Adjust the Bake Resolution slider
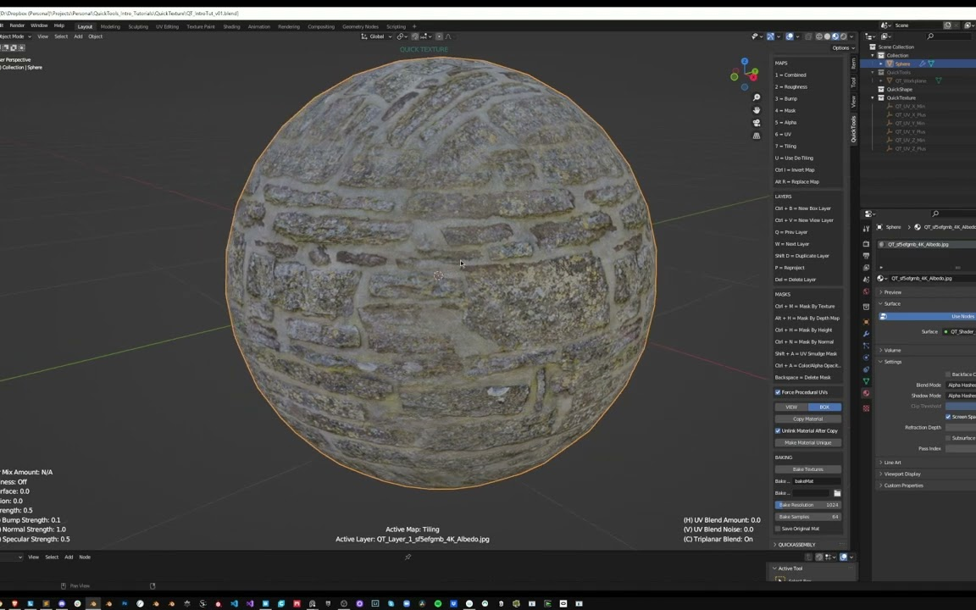 808,505
